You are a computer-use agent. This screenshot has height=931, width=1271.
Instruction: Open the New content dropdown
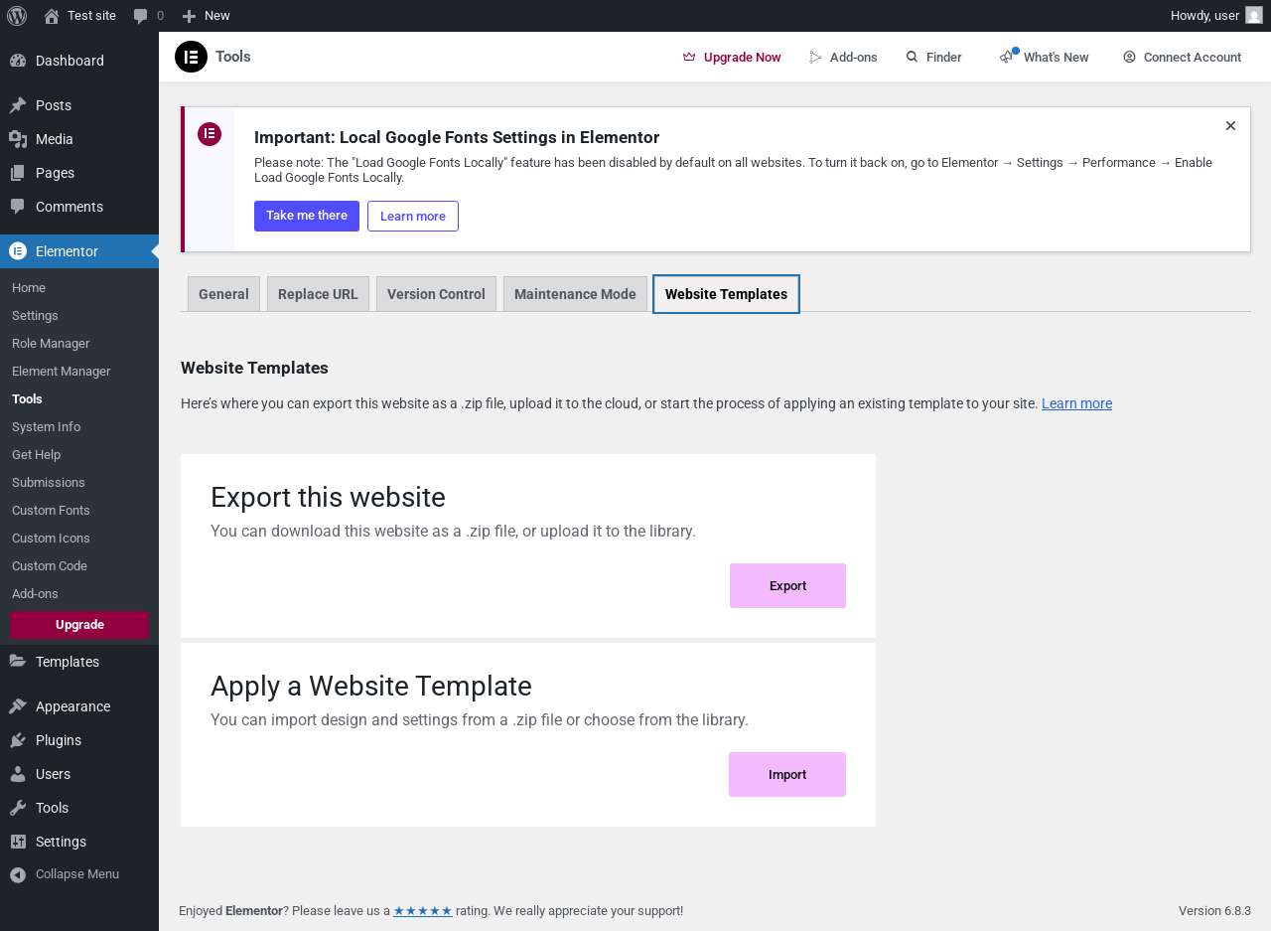point(207,16)
